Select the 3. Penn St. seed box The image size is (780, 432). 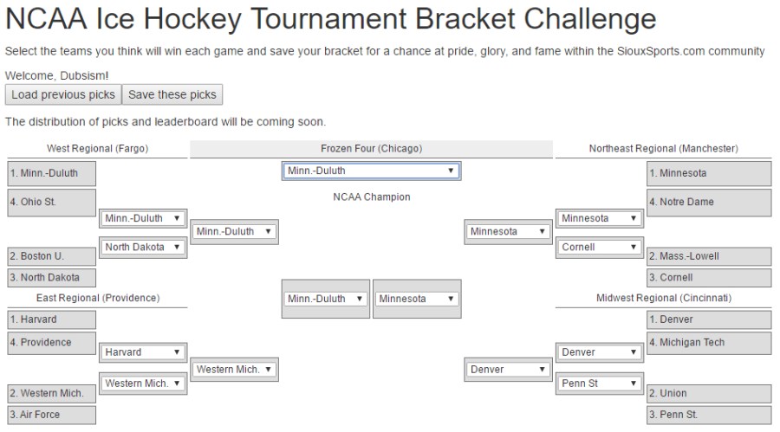pyautogui.click(x=709, y=415)
